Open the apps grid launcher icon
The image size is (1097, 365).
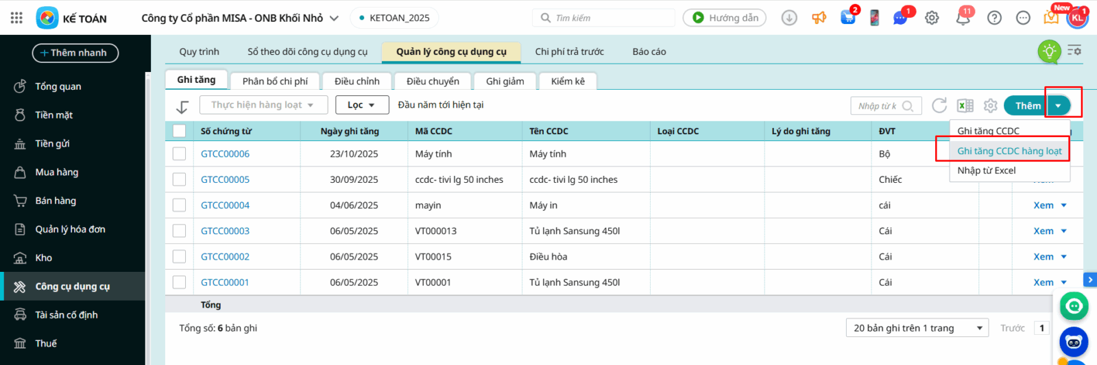[16, 18]
